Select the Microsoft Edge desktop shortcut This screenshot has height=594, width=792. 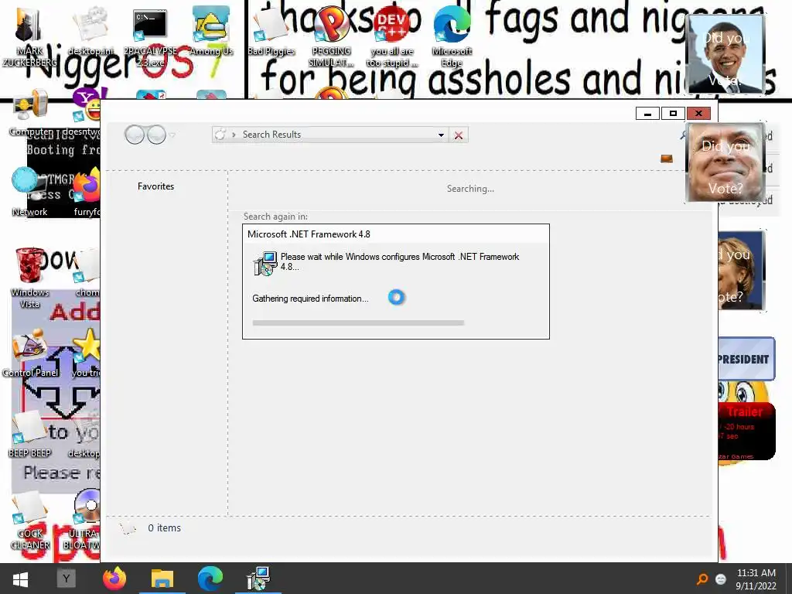click(x=452, y=36)
